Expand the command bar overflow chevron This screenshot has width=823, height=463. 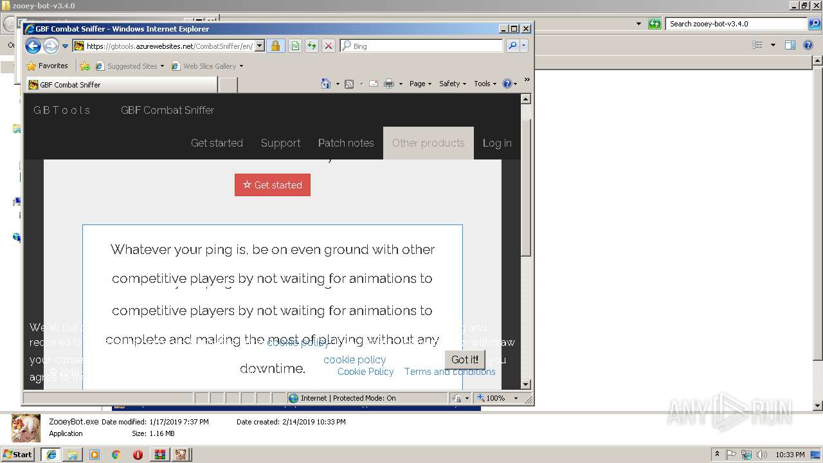coord(527,80)
